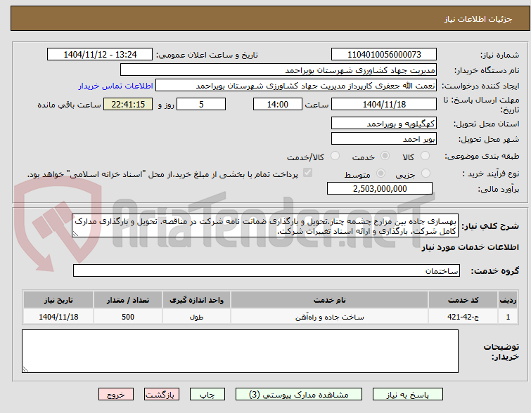The image size is (531, 413).
Task: Click the تاریخ نیاز column header
Action: coord(58,300)
